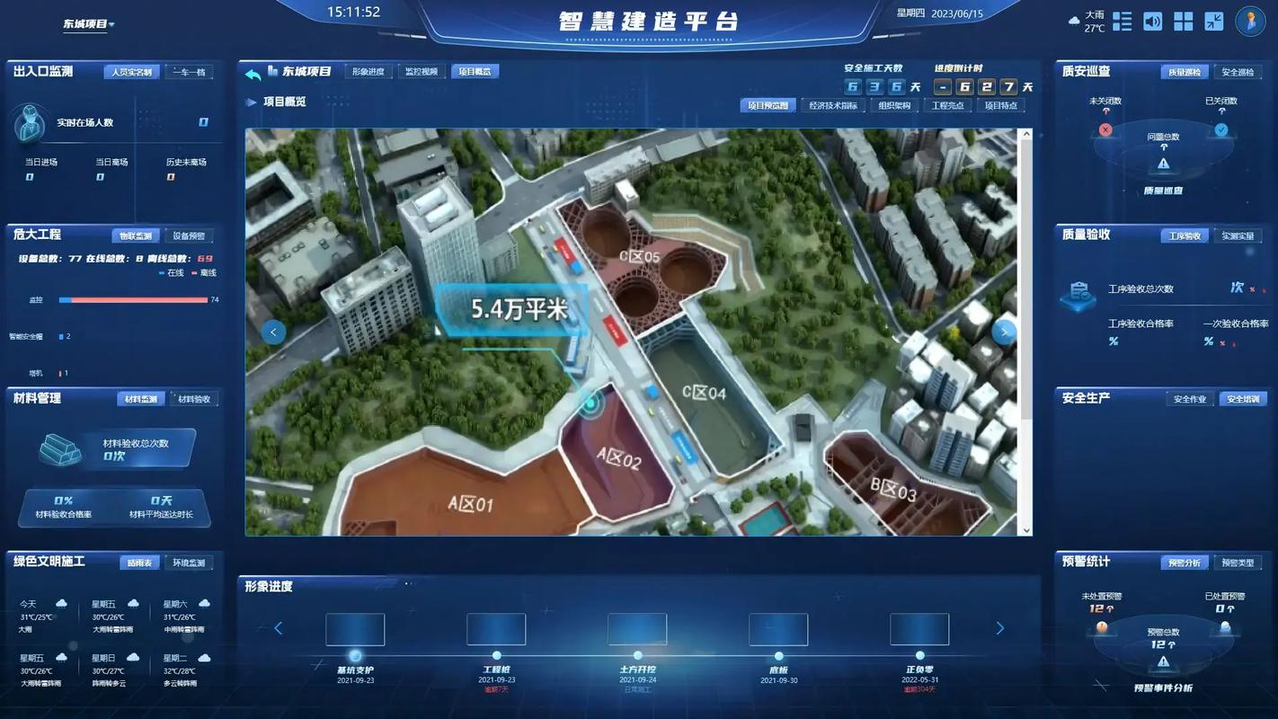Image resolution: width=1278 pixels, height=719 pixels.
Task: Open the 经济技术指标 tab
Action: tap(832, 104)
